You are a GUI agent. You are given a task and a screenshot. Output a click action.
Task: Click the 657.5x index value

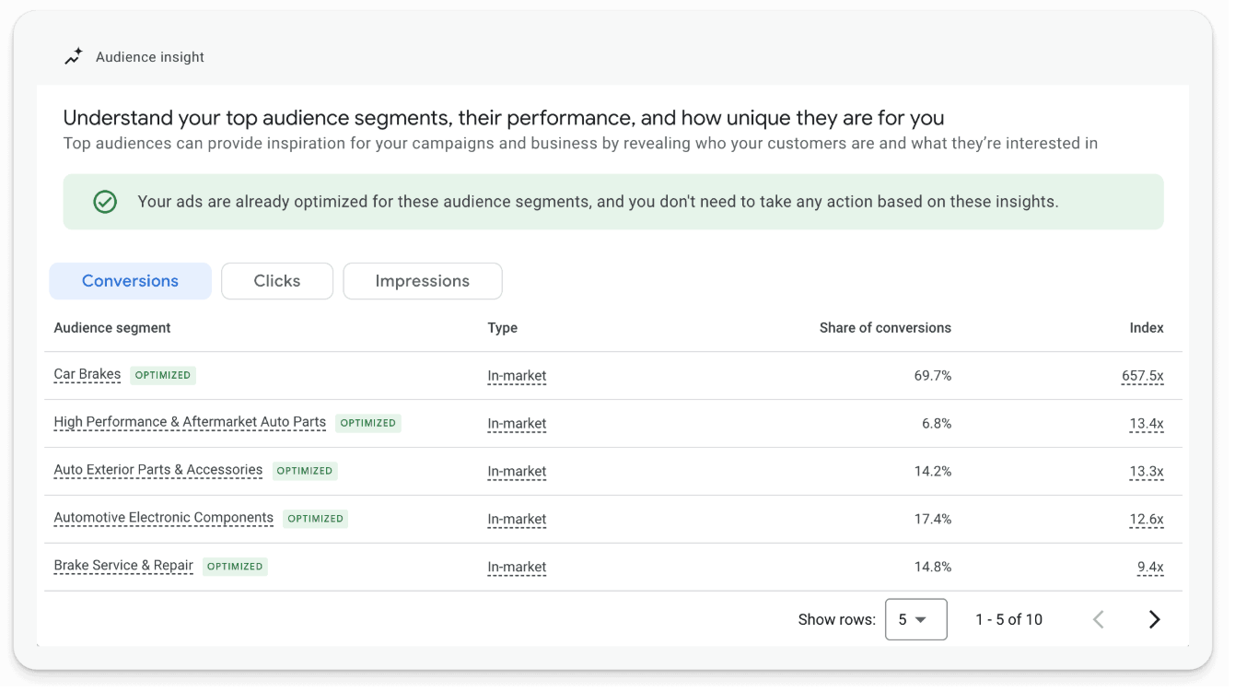pos(1143,376)
